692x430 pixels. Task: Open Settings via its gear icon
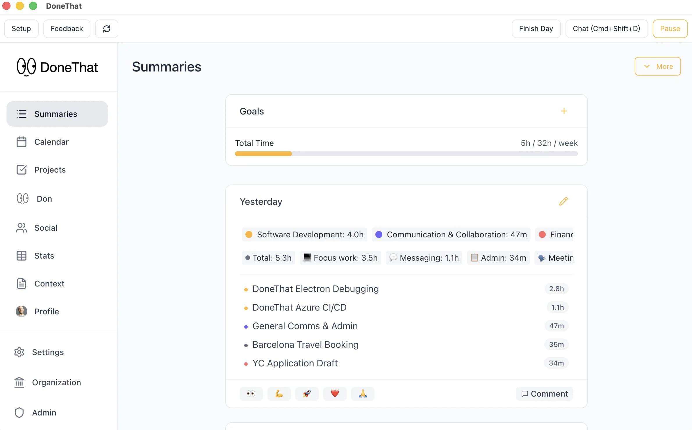(x=19, y=352)
